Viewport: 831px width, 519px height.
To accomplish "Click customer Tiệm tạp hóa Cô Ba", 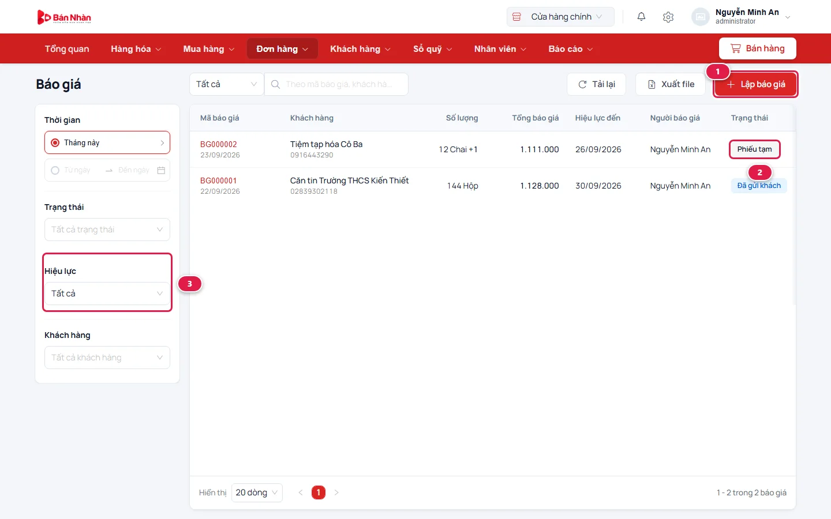I will click(326, 144).
